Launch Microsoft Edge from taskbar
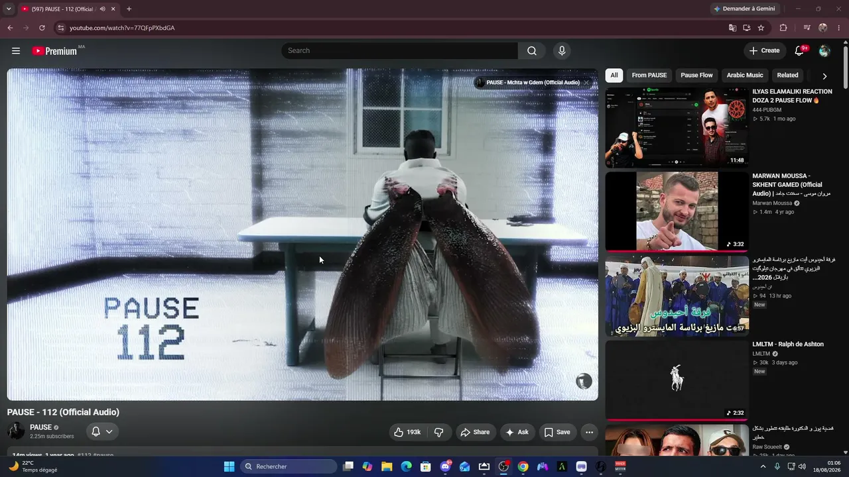 pyautogui.click(x=406, y=466)
